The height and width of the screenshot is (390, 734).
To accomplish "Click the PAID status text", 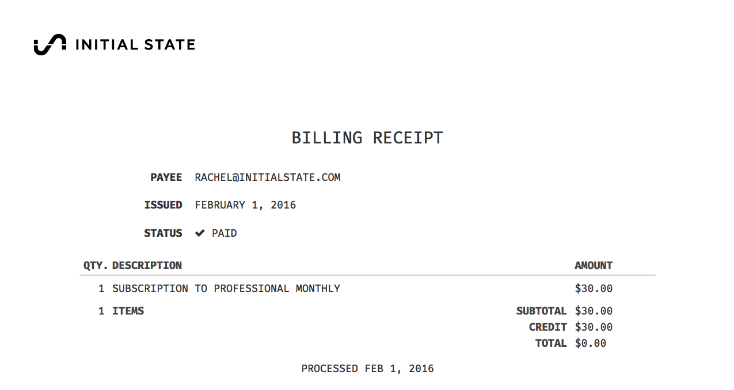I will 225,233.
